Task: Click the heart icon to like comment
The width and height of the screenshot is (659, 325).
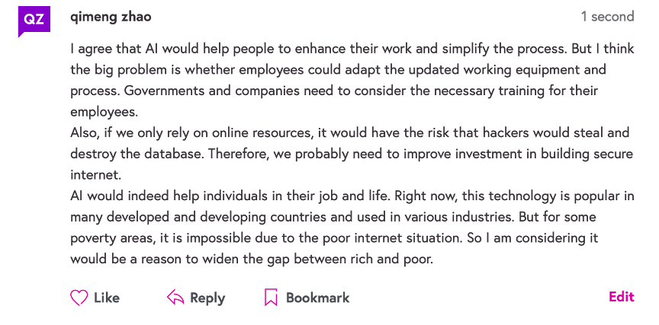Action: coord(79,298)
